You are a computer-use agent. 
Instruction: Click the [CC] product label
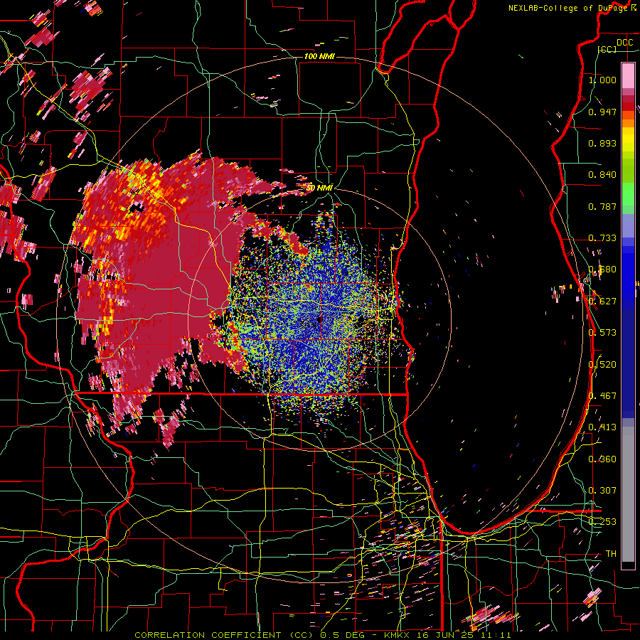coord(607,49)
